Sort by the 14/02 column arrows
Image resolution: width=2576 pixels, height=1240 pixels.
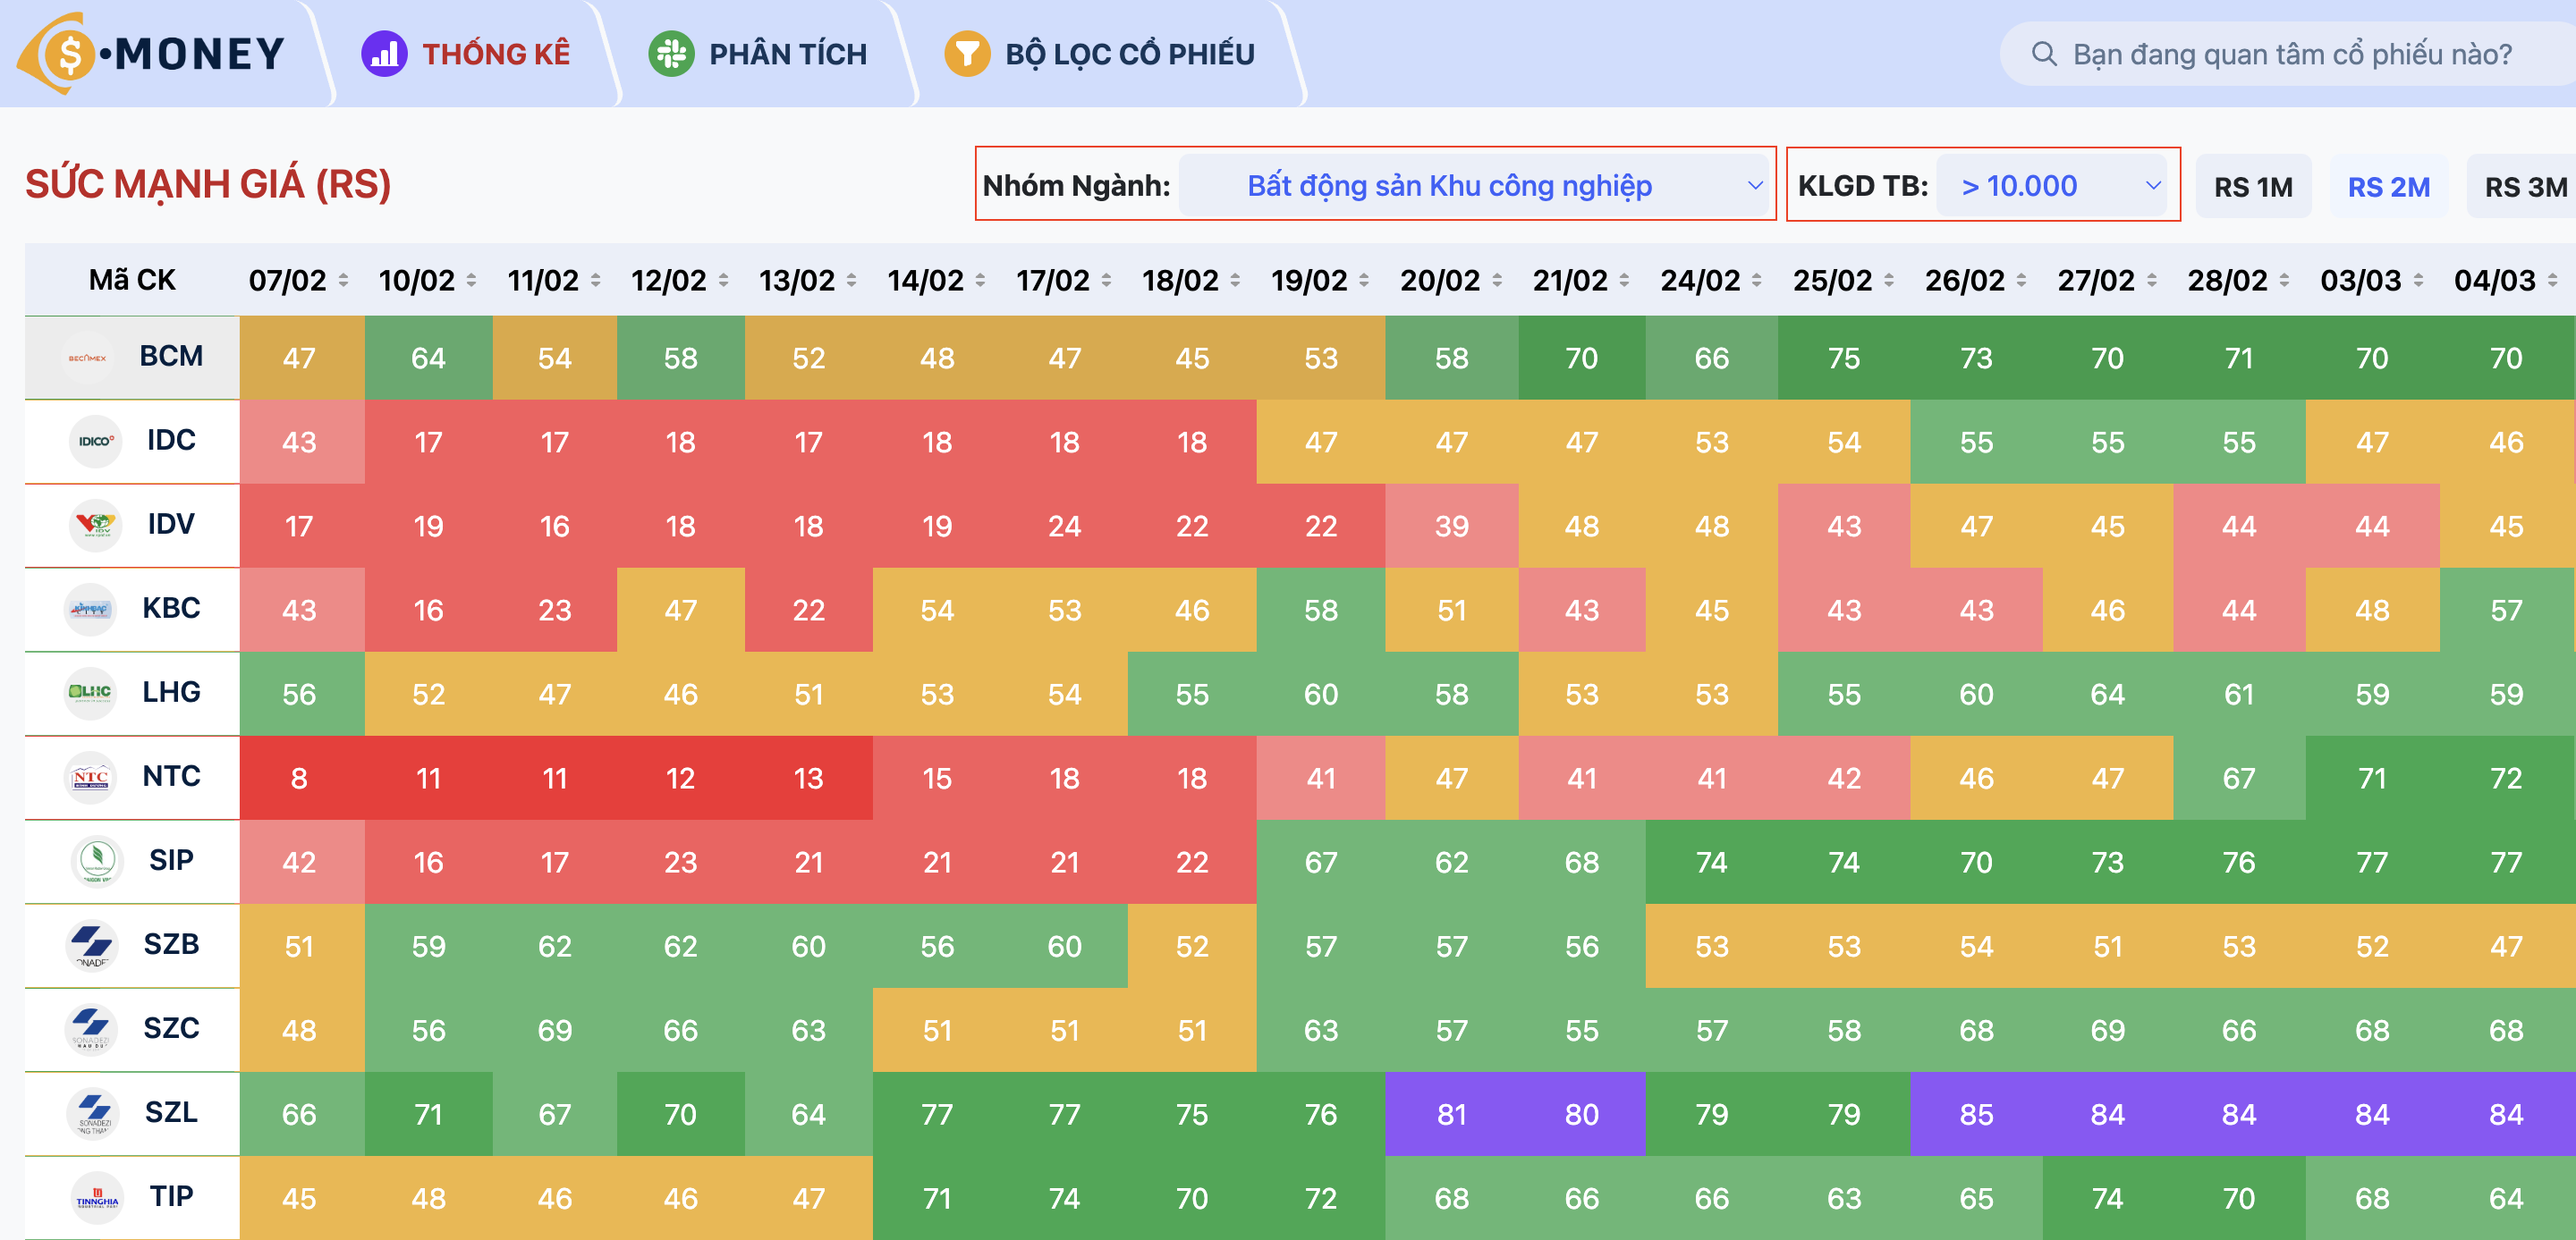[980, 281]
